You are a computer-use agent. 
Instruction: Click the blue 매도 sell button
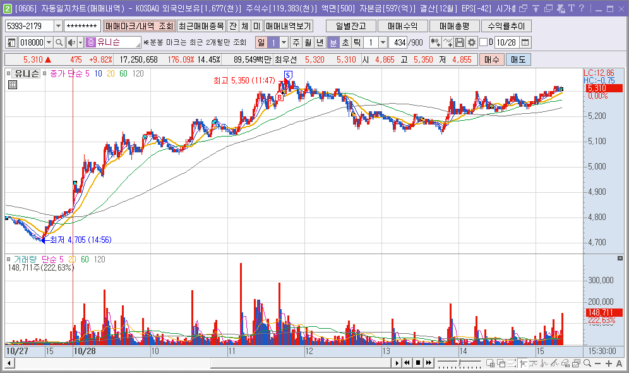(518, 60)
